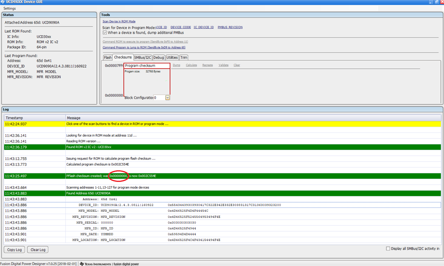The image size is (444, 266).
Task: Enable 'Display all SMBus/I2C activity' checkbox
Action: tap(388, 249)
